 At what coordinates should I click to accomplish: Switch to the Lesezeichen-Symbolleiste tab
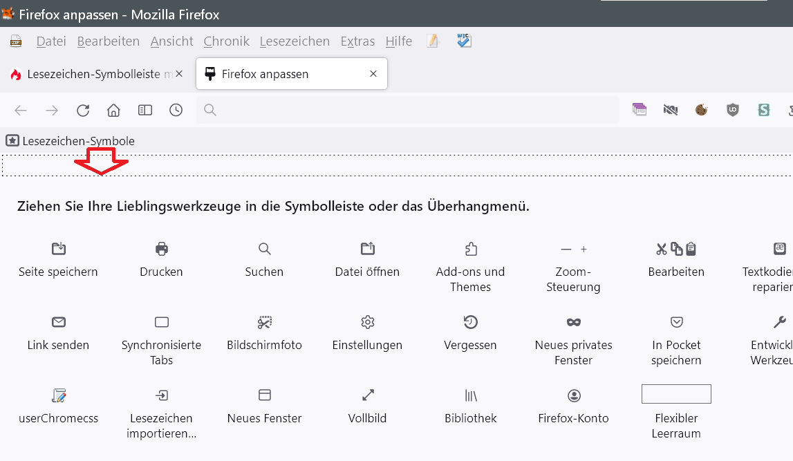tap(93, 74)
